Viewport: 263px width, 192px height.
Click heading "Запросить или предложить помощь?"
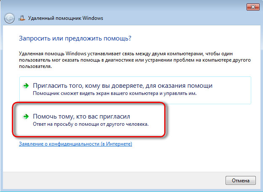[75, 38]
